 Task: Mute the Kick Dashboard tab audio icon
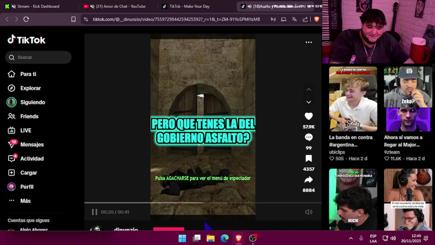pos(14,6)
